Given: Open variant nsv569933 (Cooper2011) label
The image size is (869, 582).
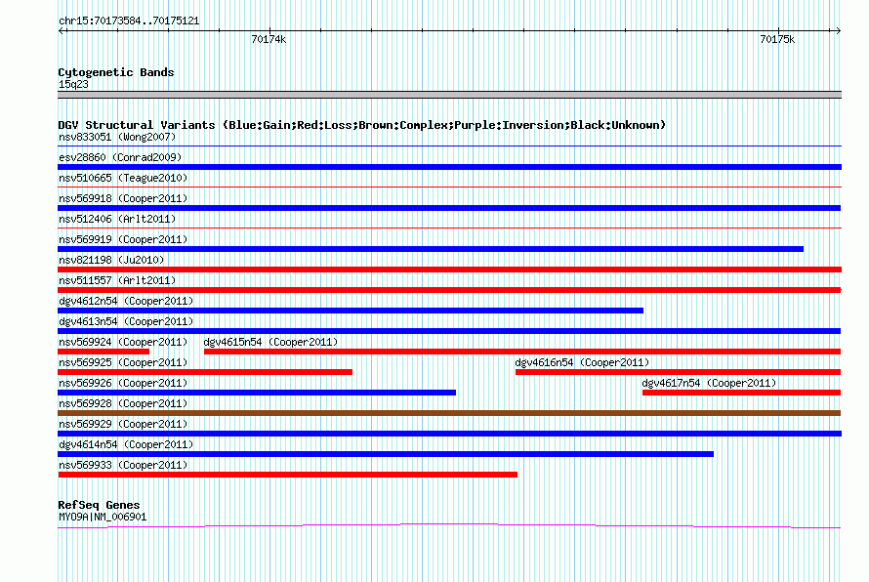Looking at the screenshot, I should 123,465.
